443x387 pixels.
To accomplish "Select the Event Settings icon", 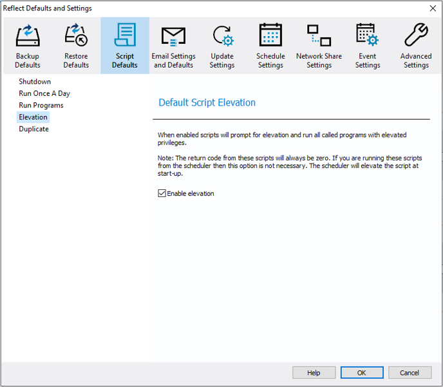I will pyautogui.click(x=367, y=35).
